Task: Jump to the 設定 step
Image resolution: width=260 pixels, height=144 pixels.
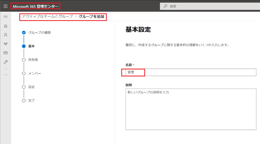Action: 32,87
